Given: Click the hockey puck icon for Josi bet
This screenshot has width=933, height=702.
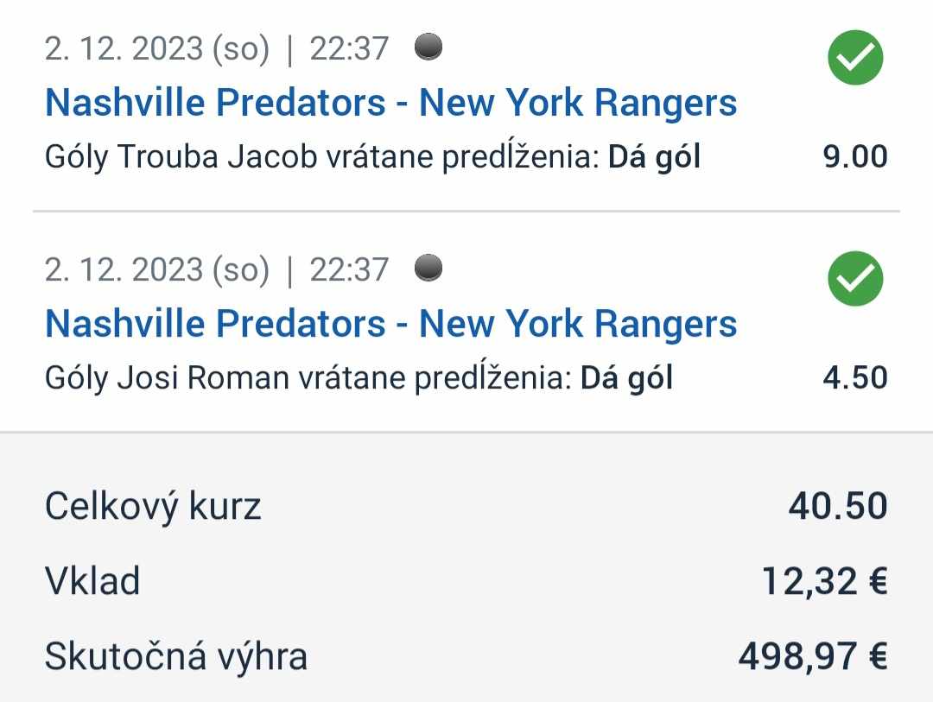Looking at the screenshot, I should (x=428, y=268).
